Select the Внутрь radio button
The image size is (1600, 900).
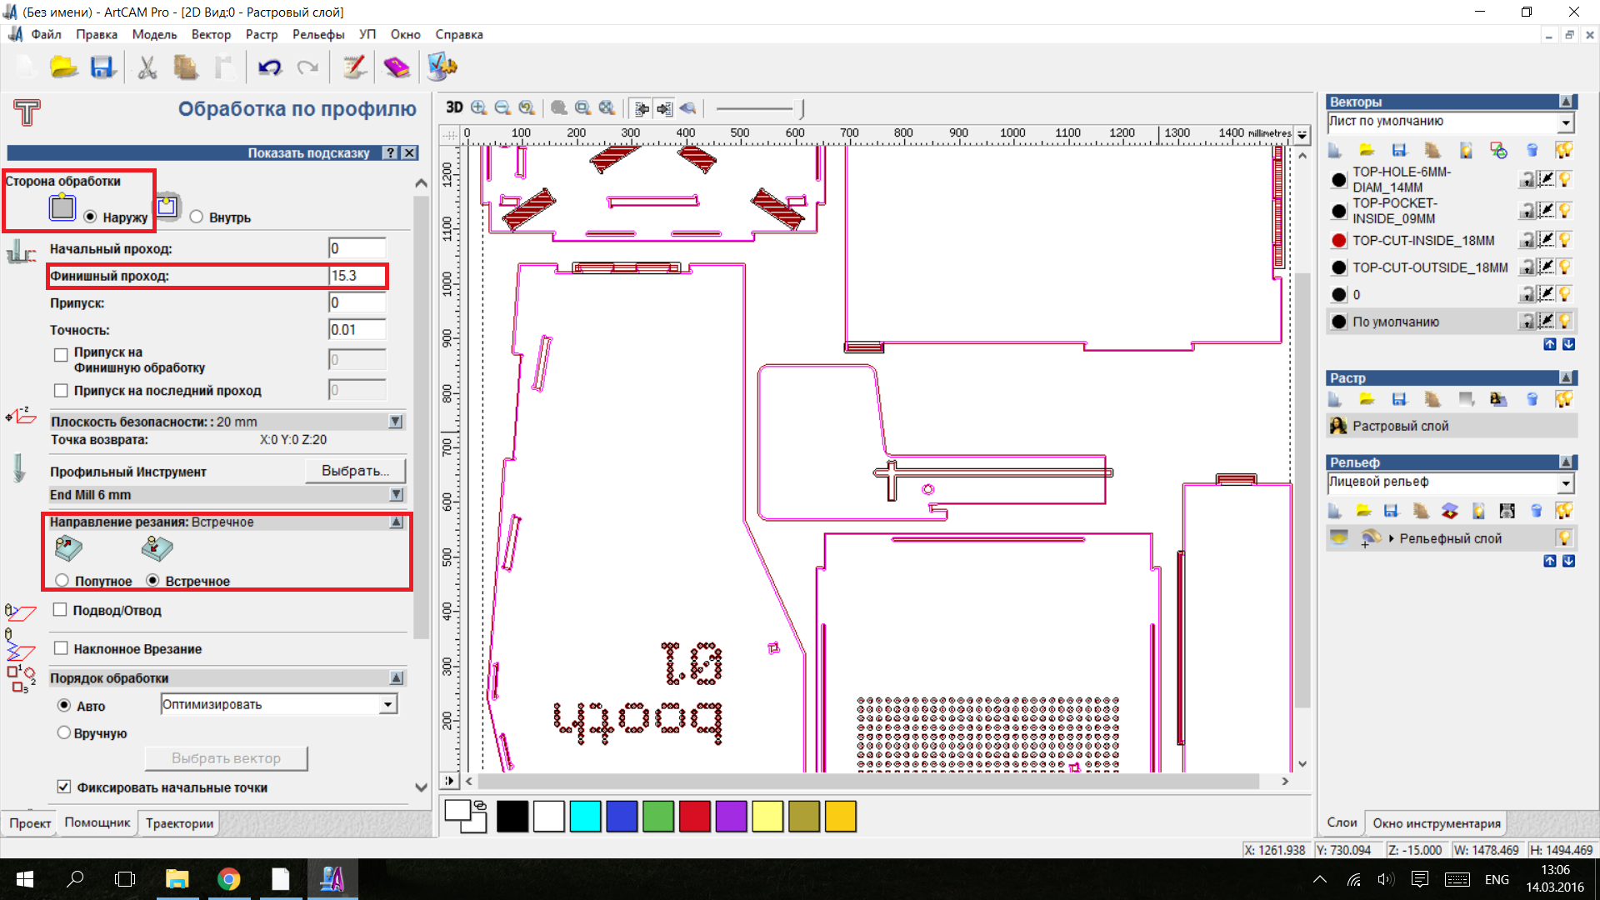pos(197,217)
